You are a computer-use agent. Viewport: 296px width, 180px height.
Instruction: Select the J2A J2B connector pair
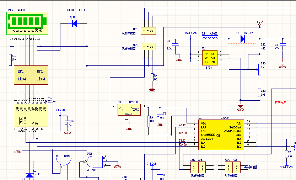(x=197, y=167)
